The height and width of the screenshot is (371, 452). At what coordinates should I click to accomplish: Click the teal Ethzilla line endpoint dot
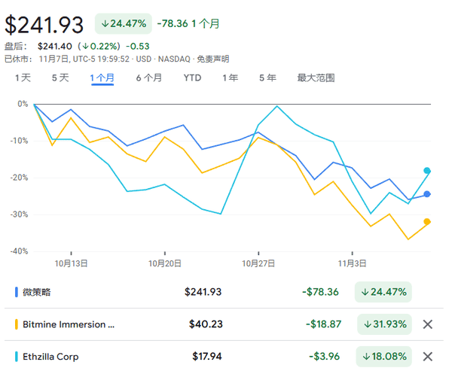pyautogui.click(x=427, y=171)
